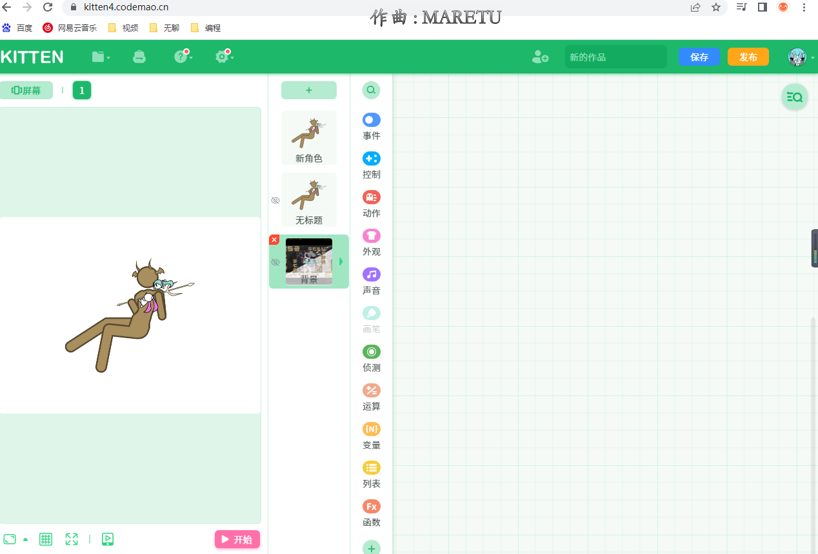Screen dimensions: 818x554
Task: Select the 函数 functions block category
Action: tap(372, 513)
